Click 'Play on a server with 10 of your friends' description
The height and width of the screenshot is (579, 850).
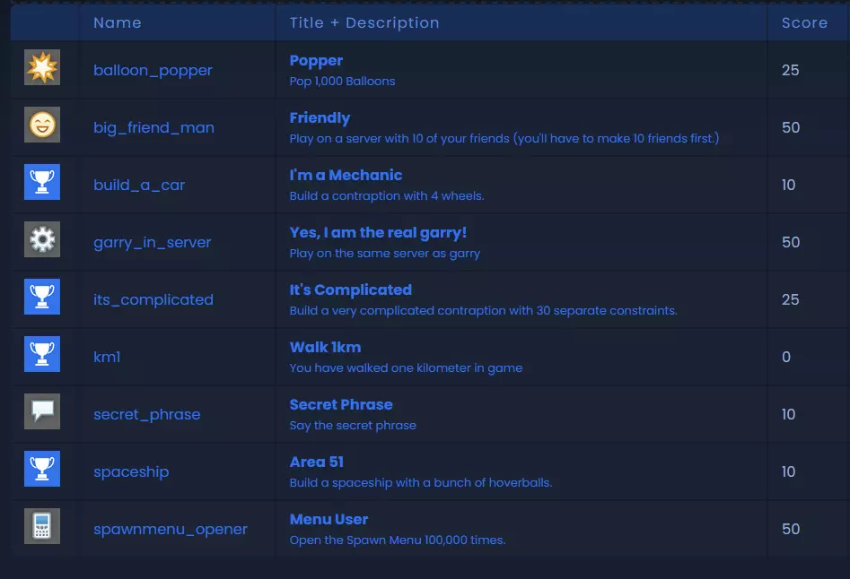[x=504, y=139]
